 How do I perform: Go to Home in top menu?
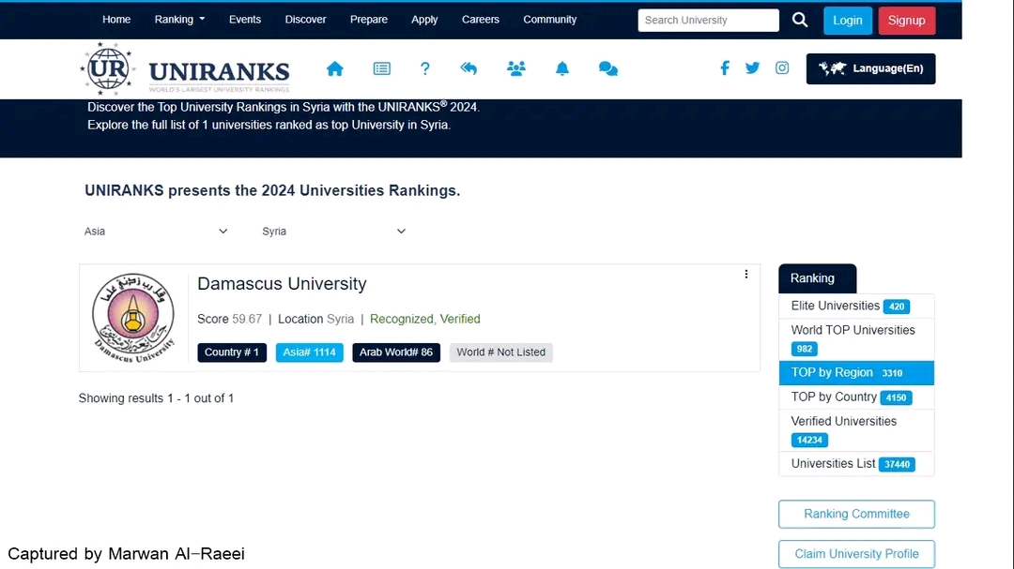[116, 20]
